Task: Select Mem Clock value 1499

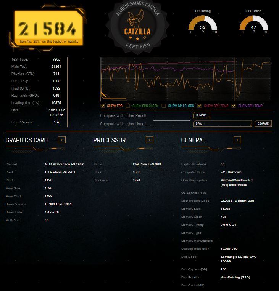Action: tap(48, 196)
